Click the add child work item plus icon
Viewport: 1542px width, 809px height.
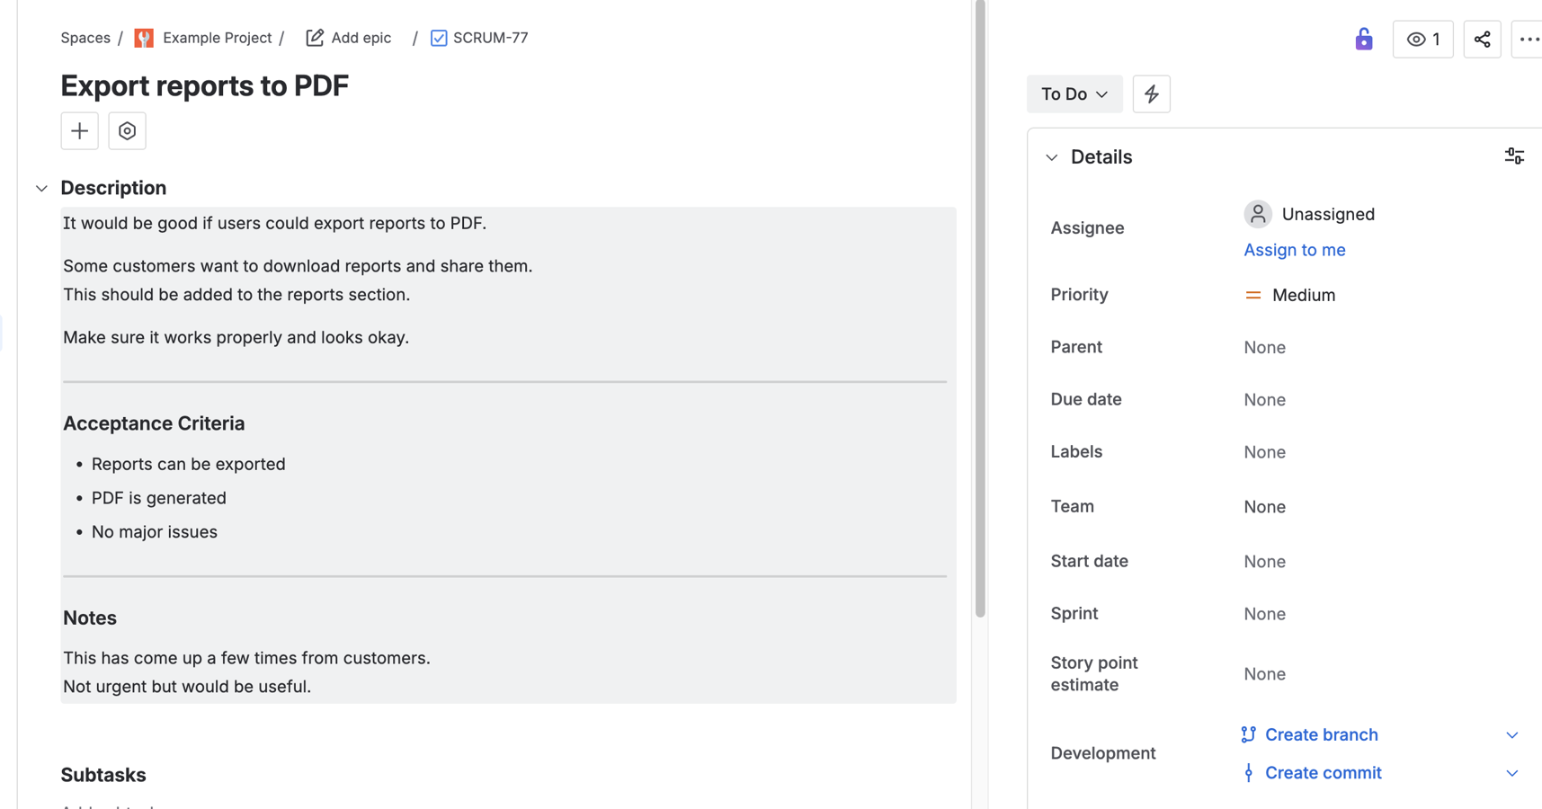point(79,130)
